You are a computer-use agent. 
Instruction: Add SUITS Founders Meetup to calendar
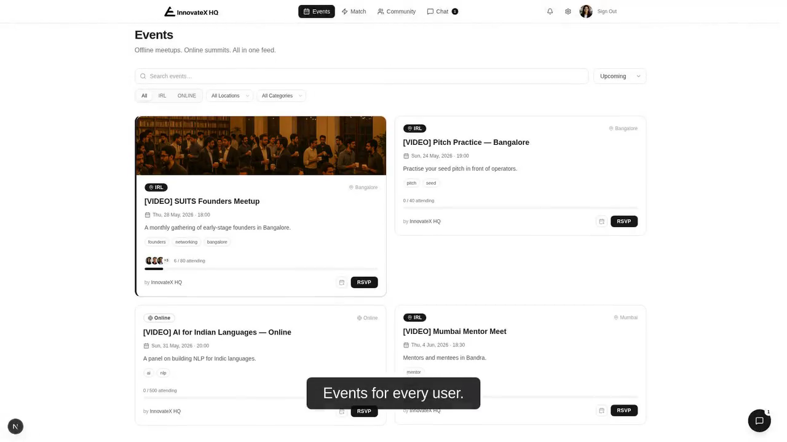[x=342, y=282]
